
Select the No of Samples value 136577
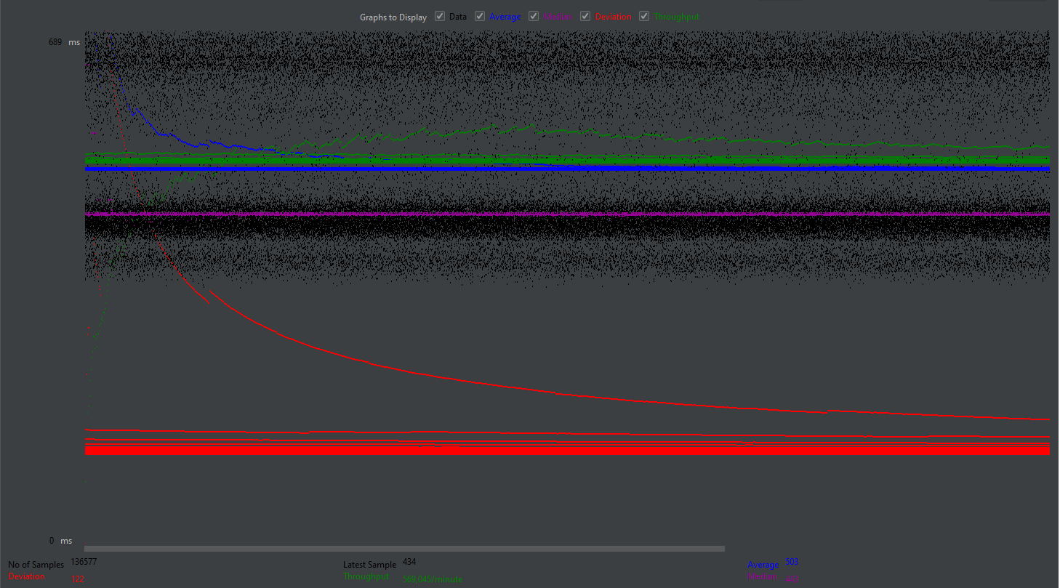[x=84, y=563]
